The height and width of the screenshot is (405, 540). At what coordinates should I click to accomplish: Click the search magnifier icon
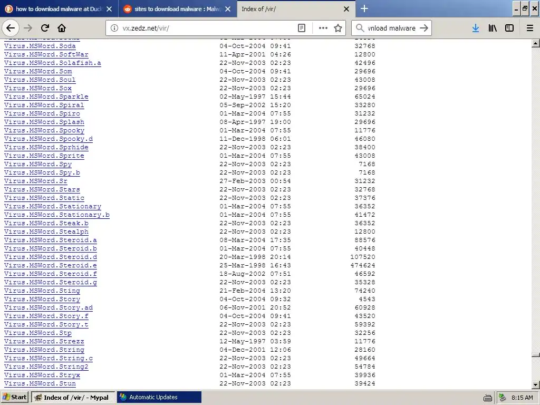click(360, 28)
